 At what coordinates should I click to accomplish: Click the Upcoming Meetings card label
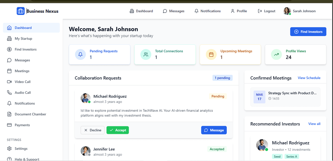[x=236, y=51]
